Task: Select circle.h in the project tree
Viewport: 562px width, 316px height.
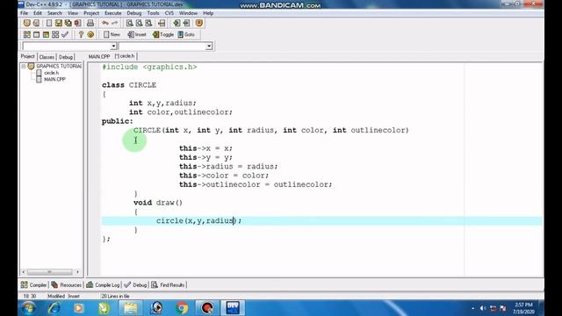Action: click(51, 73)
